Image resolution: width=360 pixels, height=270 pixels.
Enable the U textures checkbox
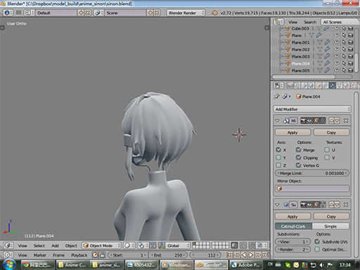pos(327,150)
